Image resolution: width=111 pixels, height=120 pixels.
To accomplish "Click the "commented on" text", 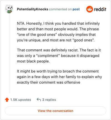I will pos(60,9).
